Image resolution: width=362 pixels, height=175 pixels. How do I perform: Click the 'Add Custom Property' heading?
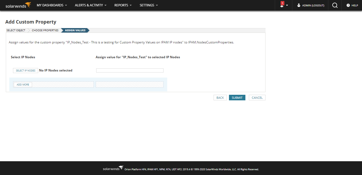(x=31, y=22)
